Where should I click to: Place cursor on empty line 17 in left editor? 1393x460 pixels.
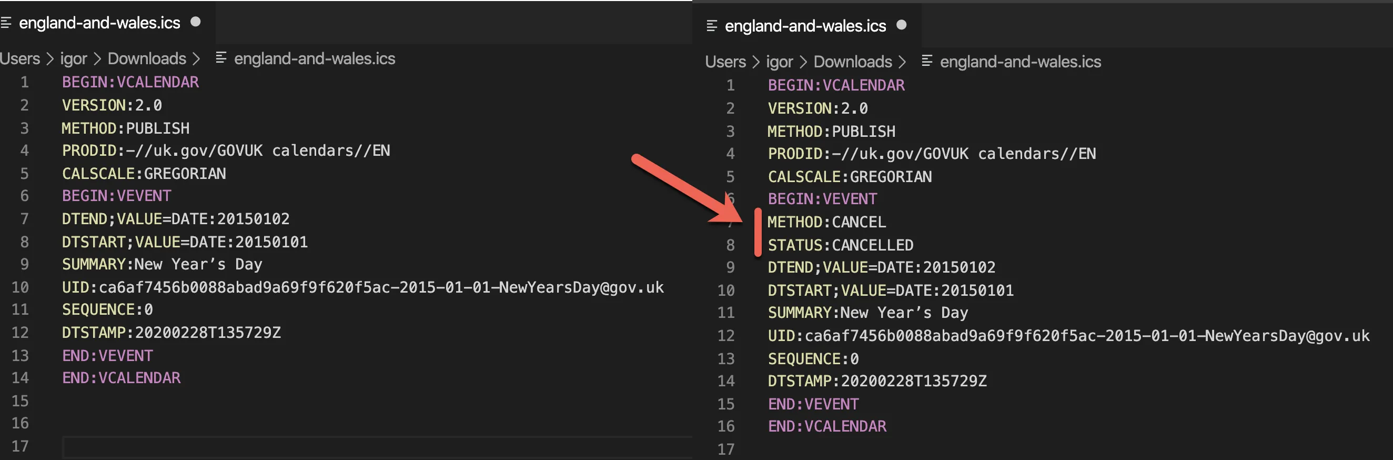pos(377,447)
